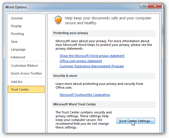Image resolution: width=169 pixels, height=138 pixels.
Task: Open the Save settings category
Action: coord(14,42)
